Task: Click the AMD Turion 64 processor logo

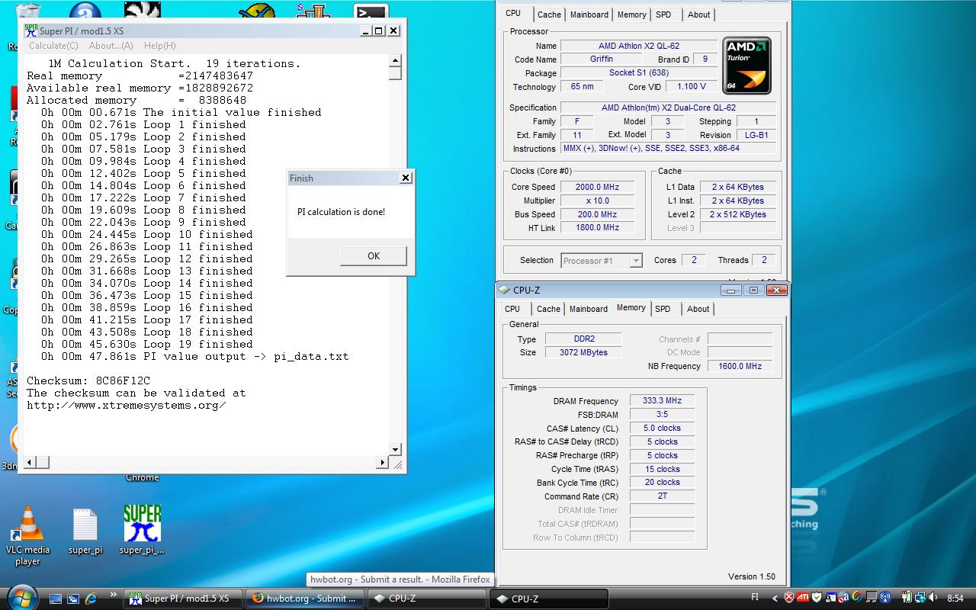Action: (x=747, y=66)
